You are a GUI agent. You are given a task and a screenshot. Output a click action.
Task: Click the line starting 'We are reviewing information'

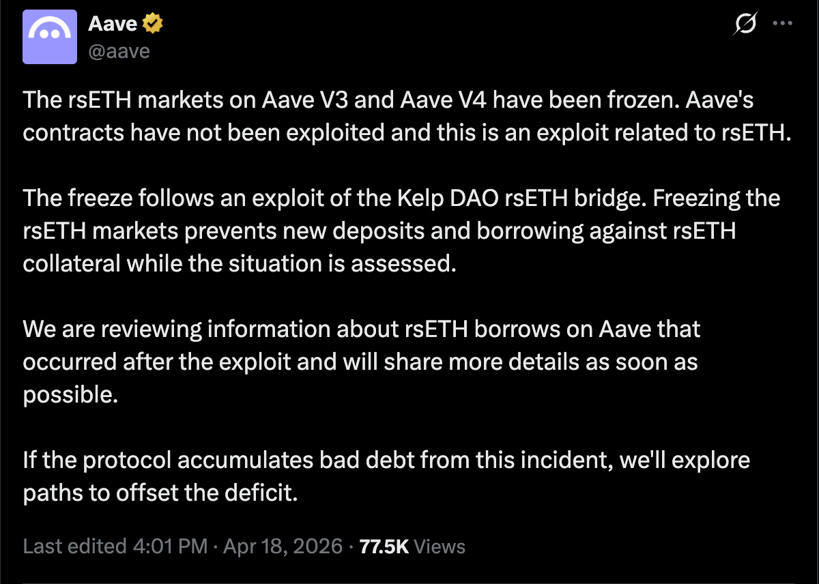click(362, 330)
